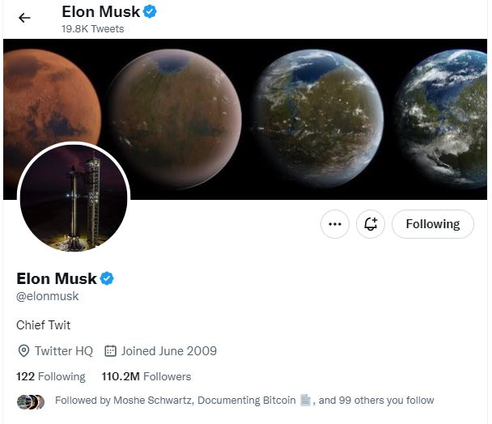Click the Twitter HQ location pin icon
Image resolution: width=492 pixels, height=424 pixels.
(23, 351)
